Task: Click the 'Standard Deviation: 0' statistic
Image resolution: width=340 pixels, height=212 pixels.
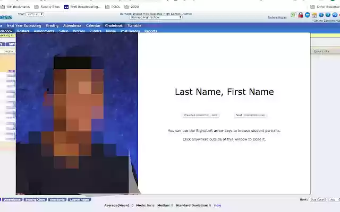Action: point(193,205)
